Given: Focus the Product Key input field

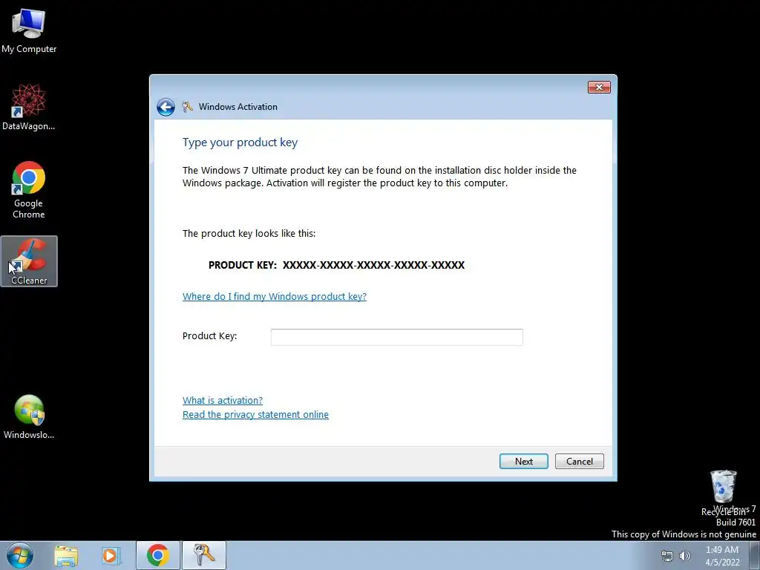Looking at the screenshot, I should pos(396,338).
